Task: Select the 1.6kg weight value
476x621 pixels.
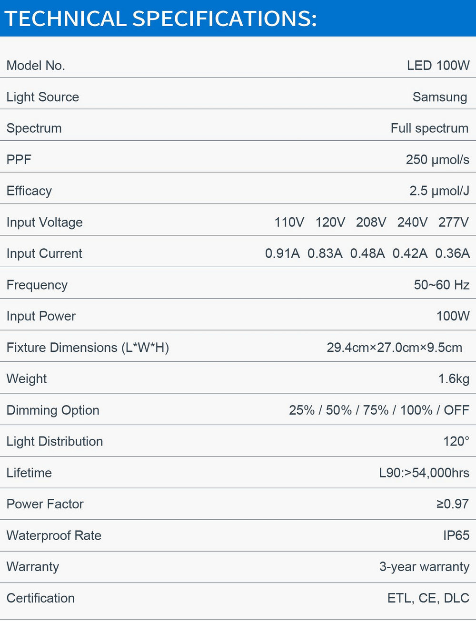Action: (454, 379)
